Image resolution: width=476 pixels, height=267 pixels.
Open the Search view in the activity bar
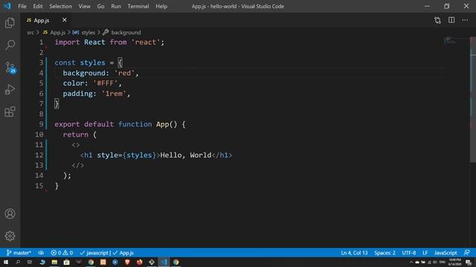(x=10, y=44)
